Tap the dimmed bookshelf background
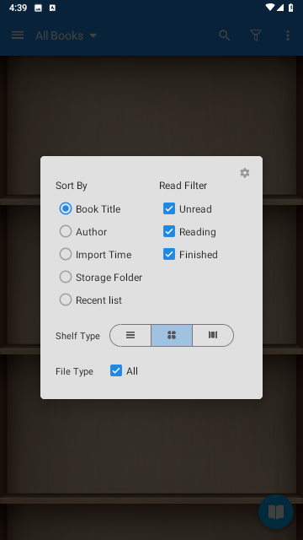 (151, 448)
